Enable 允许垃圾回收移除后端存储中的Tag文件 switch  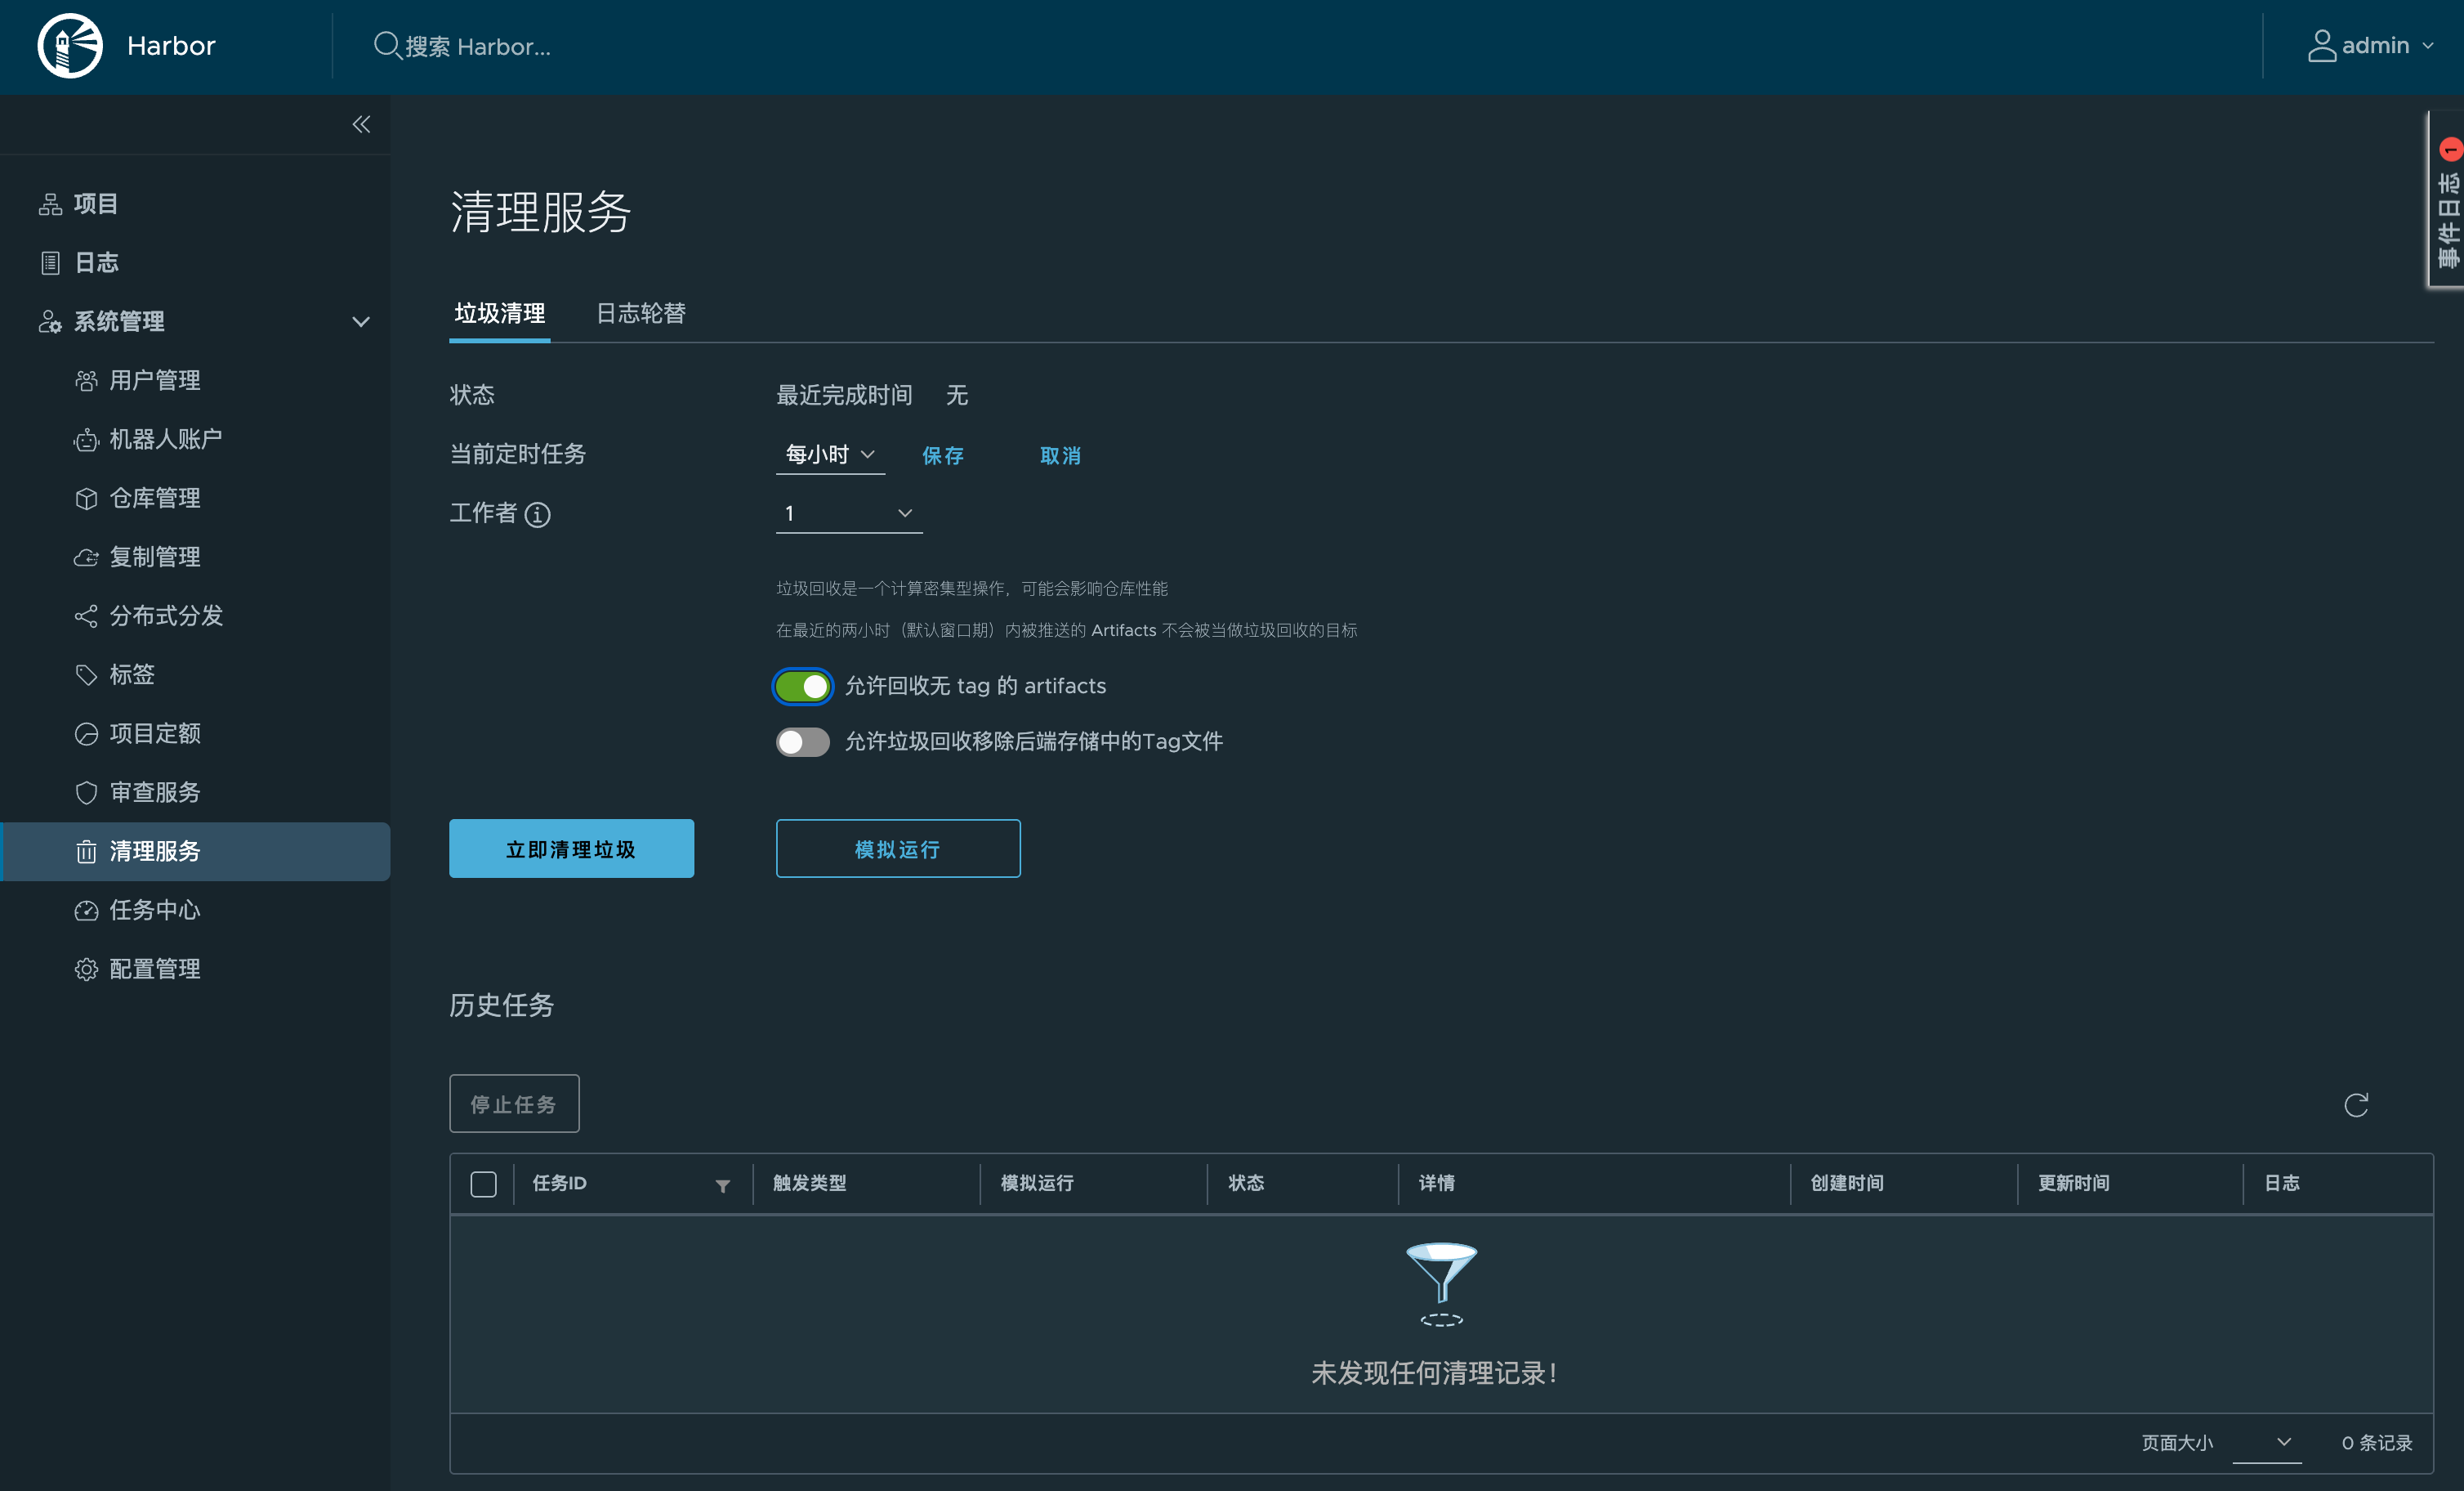pyautogui.click(x=802, y=742)
